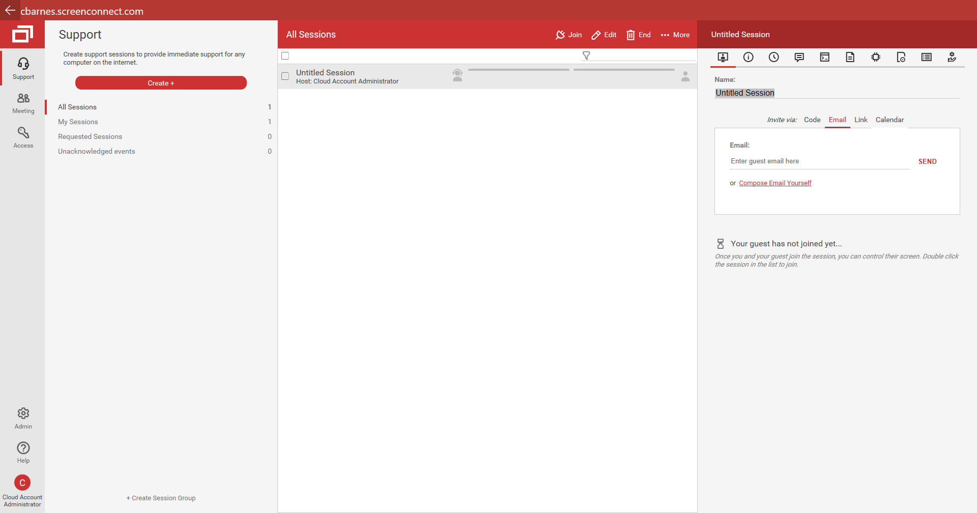Open the session filter funnel icon
This screenshot has width=977, height=513.
pos(586,55)
